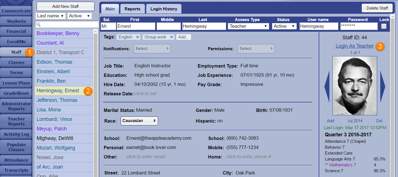This screenshot has height=177, width=398.
Task: Click the Login As Teacher link
Action: point(354,46)
